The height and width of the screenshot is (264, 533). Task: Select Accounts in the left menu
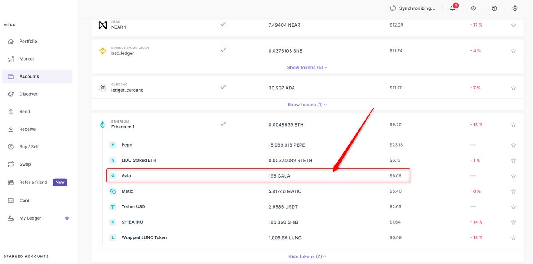pyautogui.click(x=29, y=76)
